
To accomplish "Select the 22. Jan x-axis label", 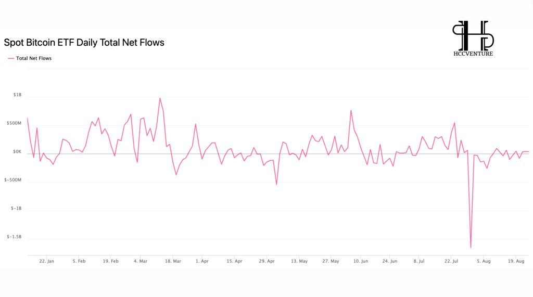I will (x=46, y=261).
